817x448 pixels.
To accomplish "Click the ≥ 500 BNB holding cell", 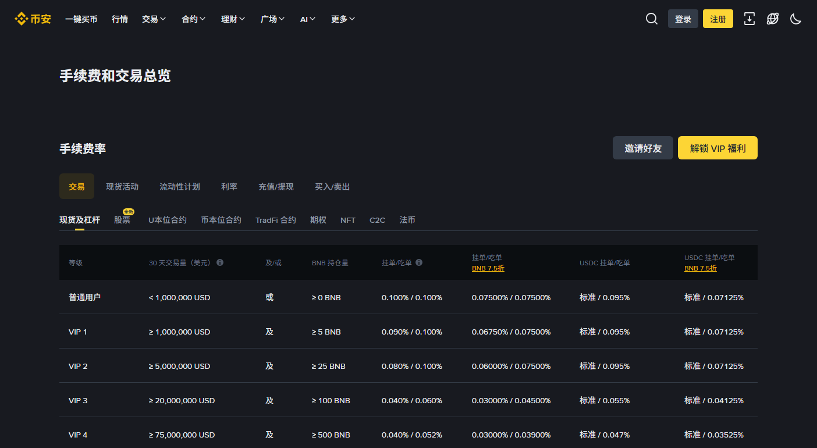I will tap(331, 435).
